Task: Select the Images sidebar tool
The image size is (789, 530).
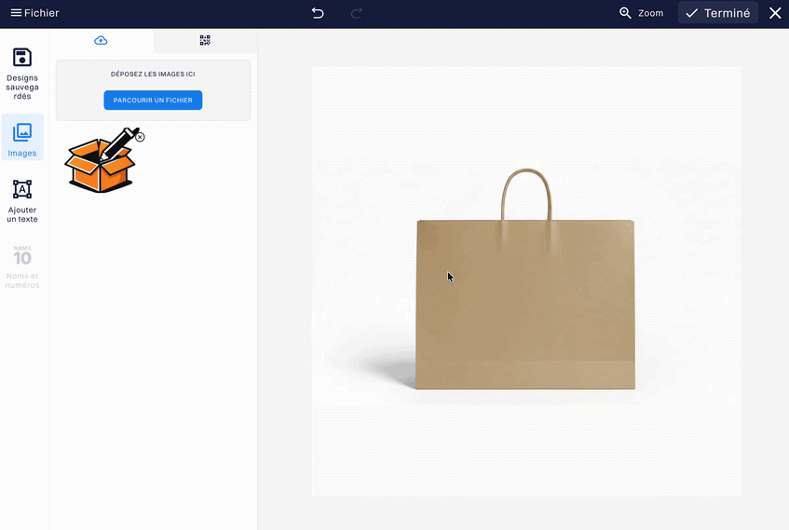Action: click(22, 138)
